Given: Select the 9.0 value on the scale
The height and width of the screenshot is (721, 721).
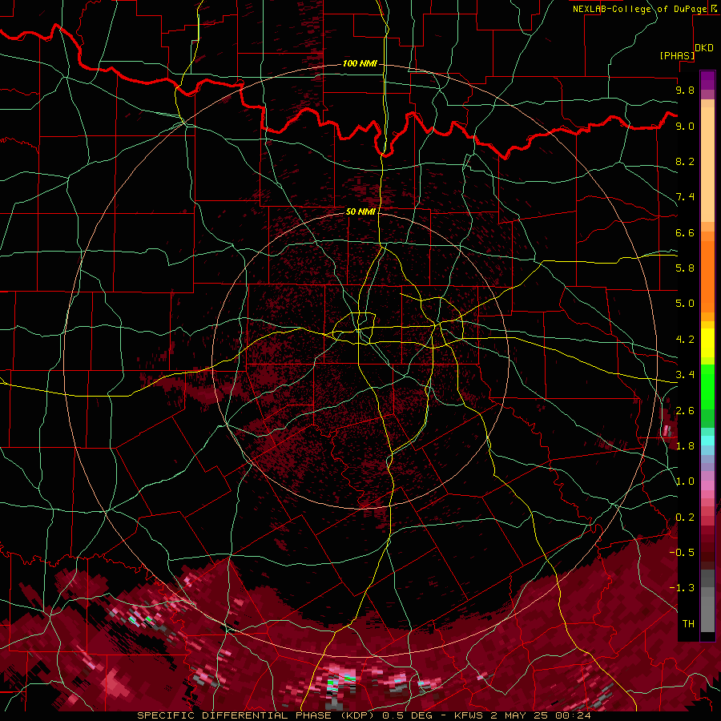Looking at the screenshot, I should point(685,126).
